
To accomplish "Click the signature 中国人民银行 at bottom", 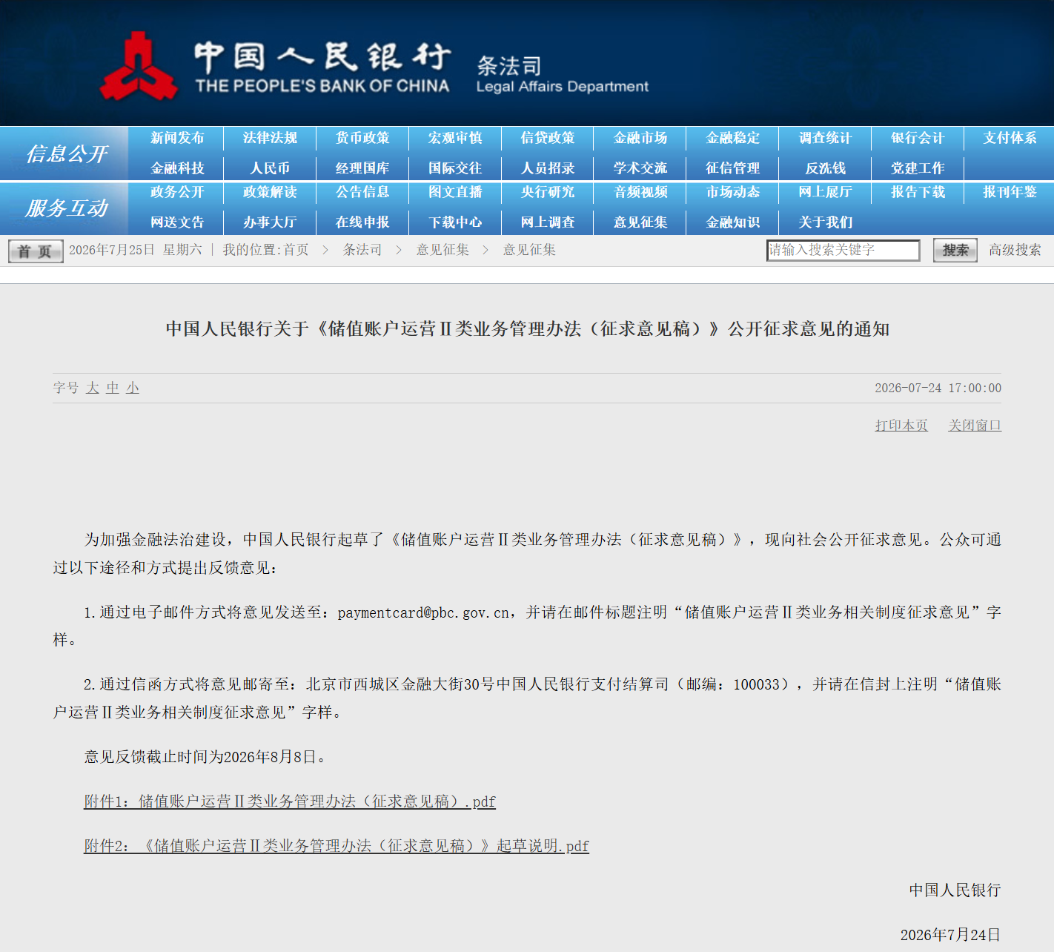I will [955, 890].
